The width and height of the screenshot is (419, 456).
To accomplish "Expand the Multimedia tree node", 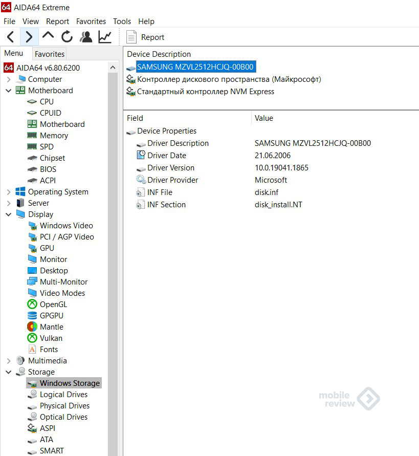I will (8, 361).
